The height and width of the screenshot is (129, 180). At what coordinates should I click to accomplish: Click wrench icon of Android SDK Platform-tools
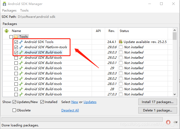tap(21, 47)
